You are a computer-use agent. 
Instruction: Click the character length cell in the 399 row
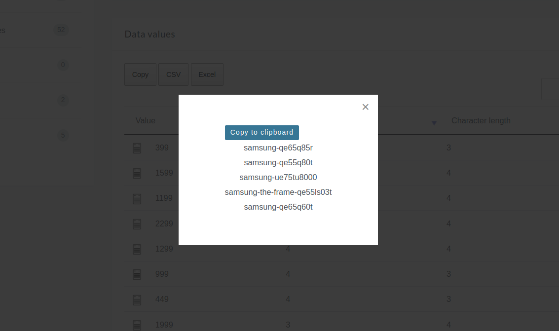click(x=448, y=147)
